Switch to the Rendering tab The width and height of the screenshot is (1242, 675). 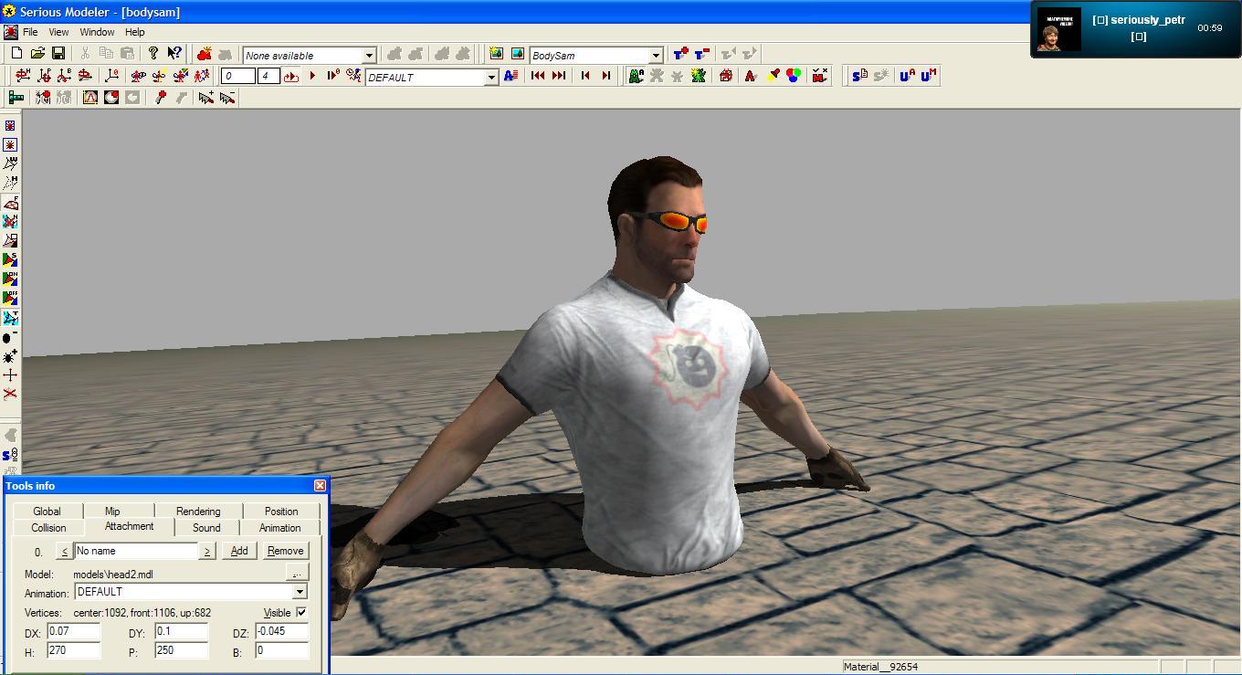tap(198, 511)
